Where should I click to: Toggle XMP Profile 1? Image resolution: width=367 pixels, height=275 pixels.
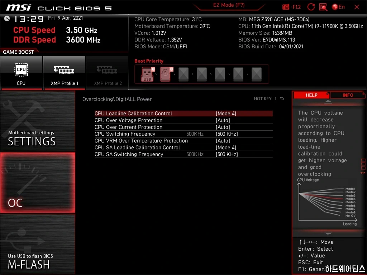point(65,73)
